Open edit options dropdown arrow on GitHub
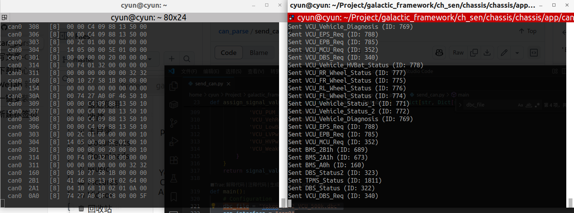This screenshot has height=213, width=574. click(517, 53)
